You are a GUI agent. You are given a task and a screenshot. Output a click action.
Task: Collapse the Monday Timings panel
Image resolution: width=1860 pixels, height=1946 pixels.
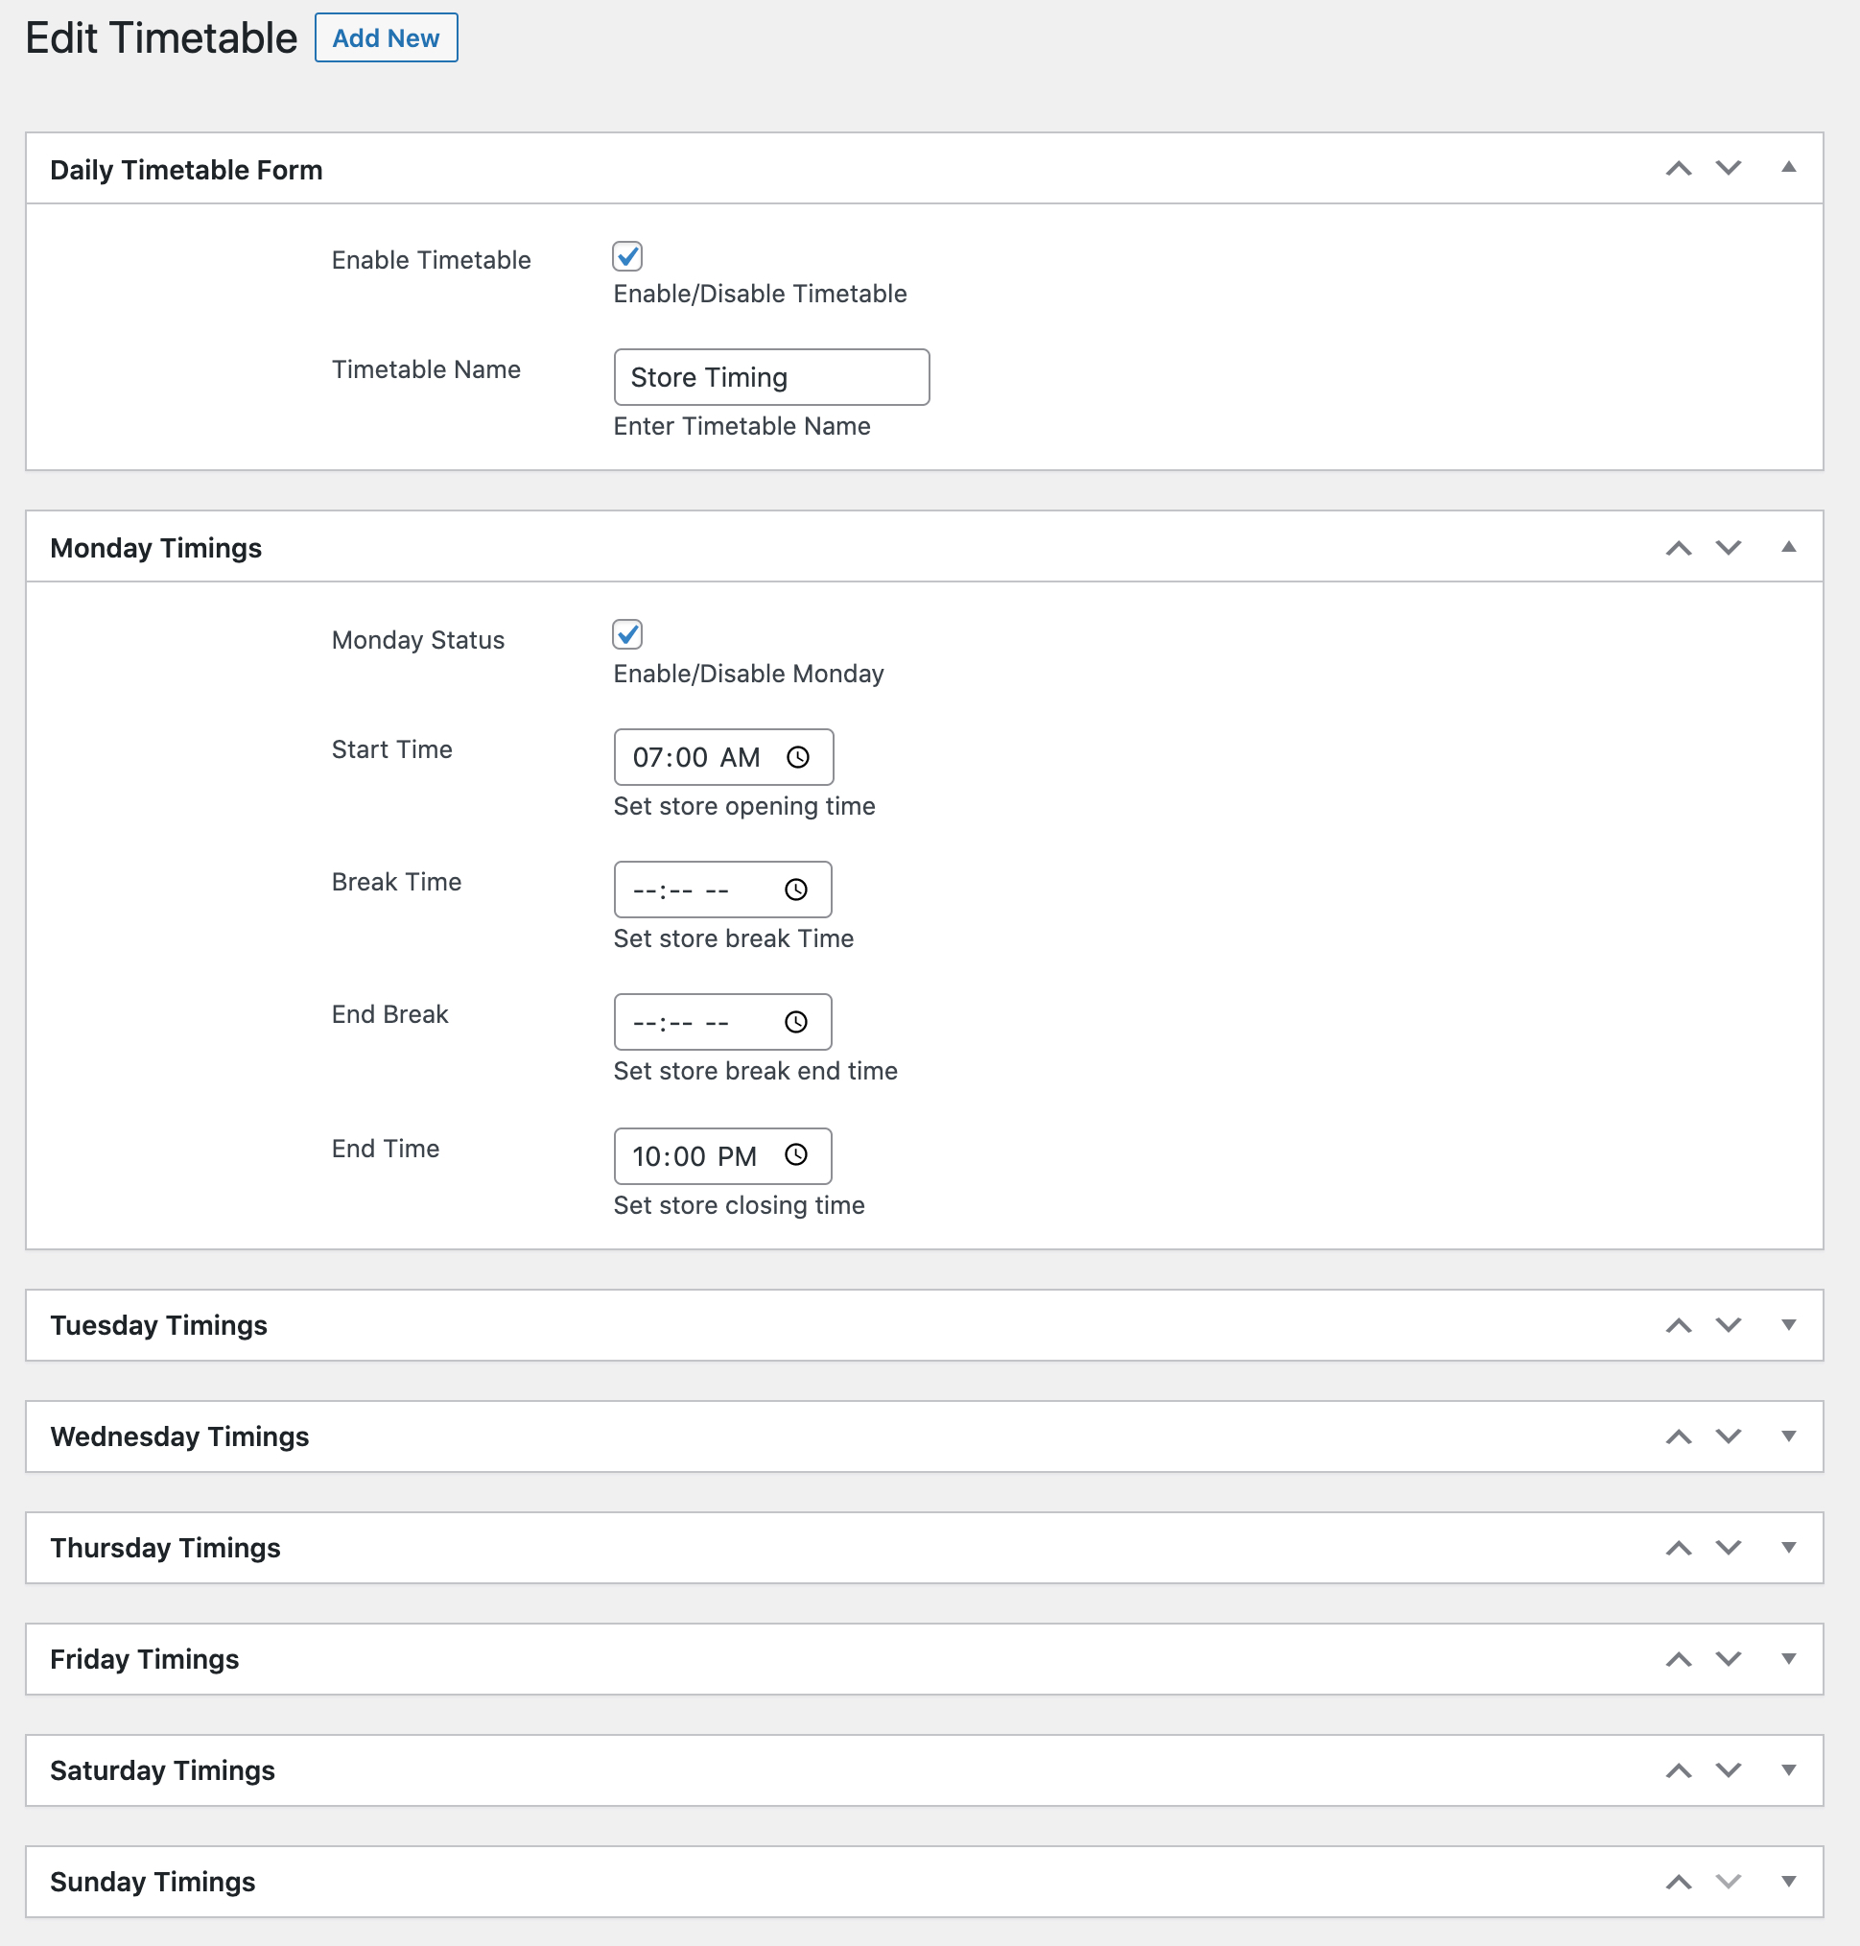click(x=1790, y=547)
